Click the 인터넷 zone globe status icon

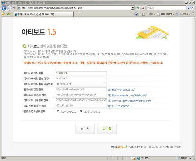click(x=139, y=158)
